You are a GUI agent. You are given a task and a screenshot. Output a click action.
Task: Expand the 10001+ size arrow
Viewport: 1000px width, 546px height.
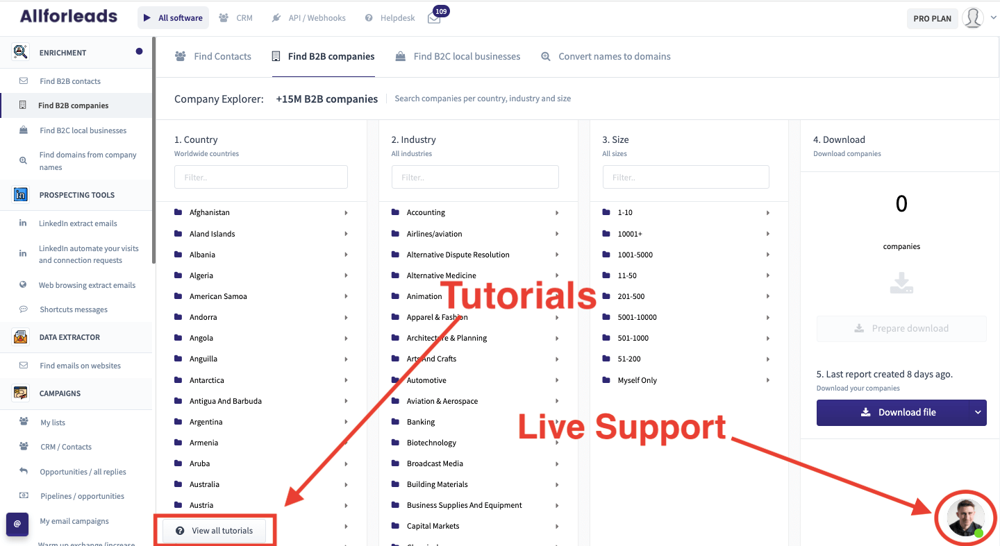pos(768,234)
